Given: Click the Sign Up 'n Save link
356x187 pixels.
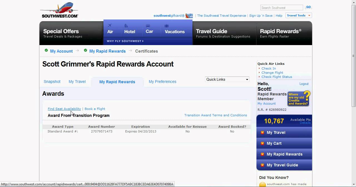Looking at the screenshot, I should tap(261, 16).
